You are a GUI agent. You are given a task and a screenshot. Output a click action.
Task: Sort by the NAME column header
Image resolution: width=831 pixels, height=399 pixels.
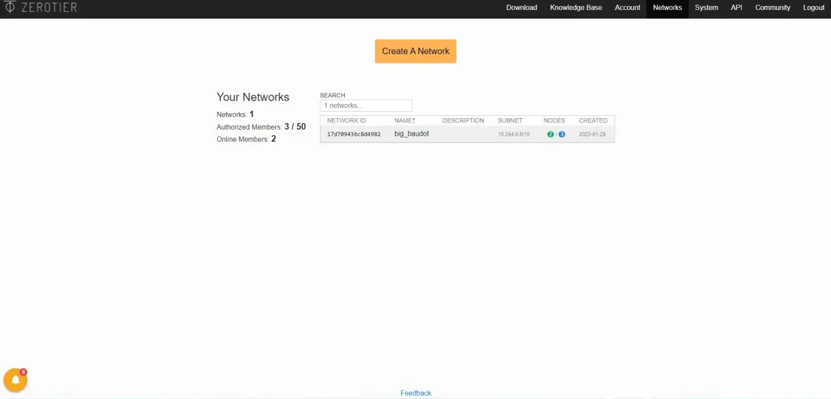tap(405, 120)
